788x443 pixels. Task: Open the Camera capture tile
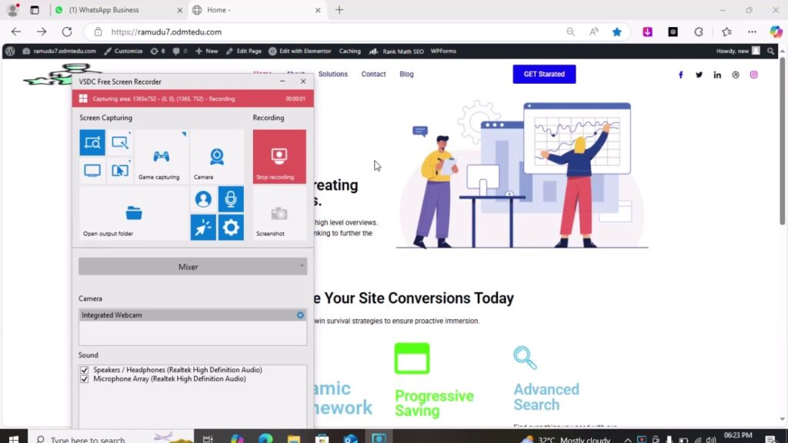coord(217,157)
